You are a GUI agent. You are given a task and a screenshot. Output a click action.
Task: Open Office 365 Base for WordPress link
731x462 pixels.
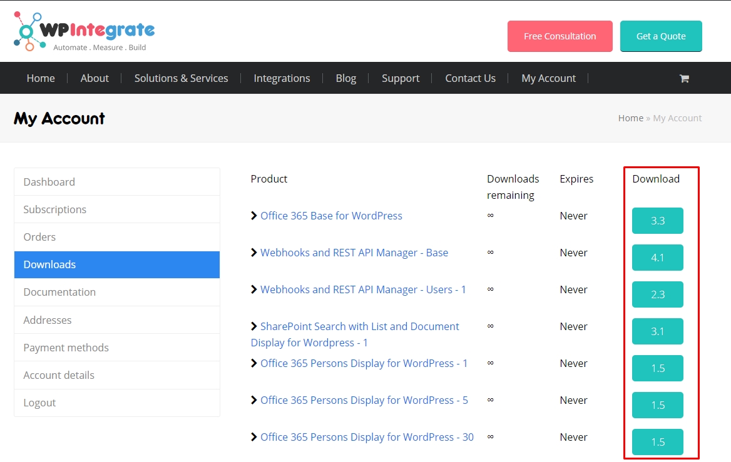[x=331, y=216]
